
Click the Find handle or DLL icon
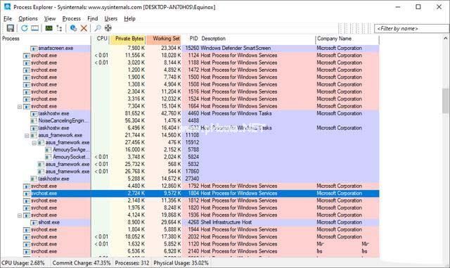coord(98,28)
